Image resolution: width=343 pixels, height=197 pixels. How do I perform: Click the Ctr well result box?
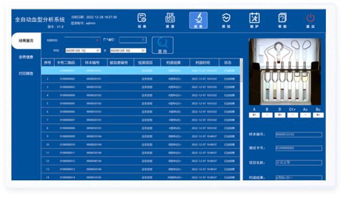[x=293, y=115]
